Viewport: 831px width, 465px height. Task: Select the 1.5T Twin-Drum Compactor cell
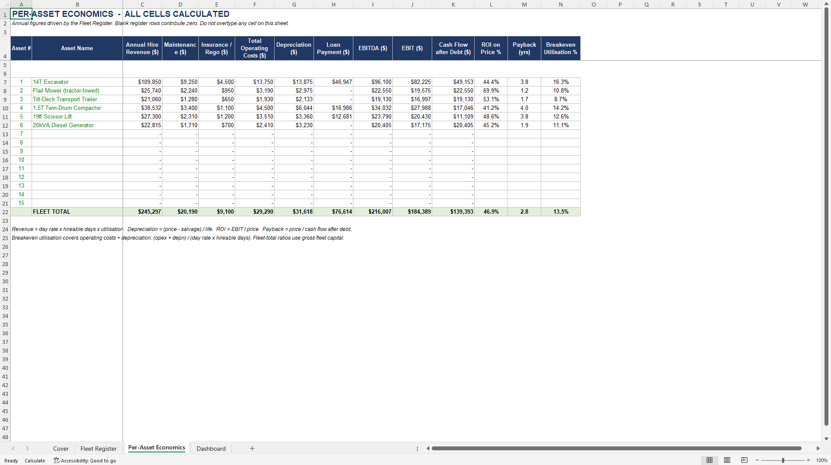point(77,108)
